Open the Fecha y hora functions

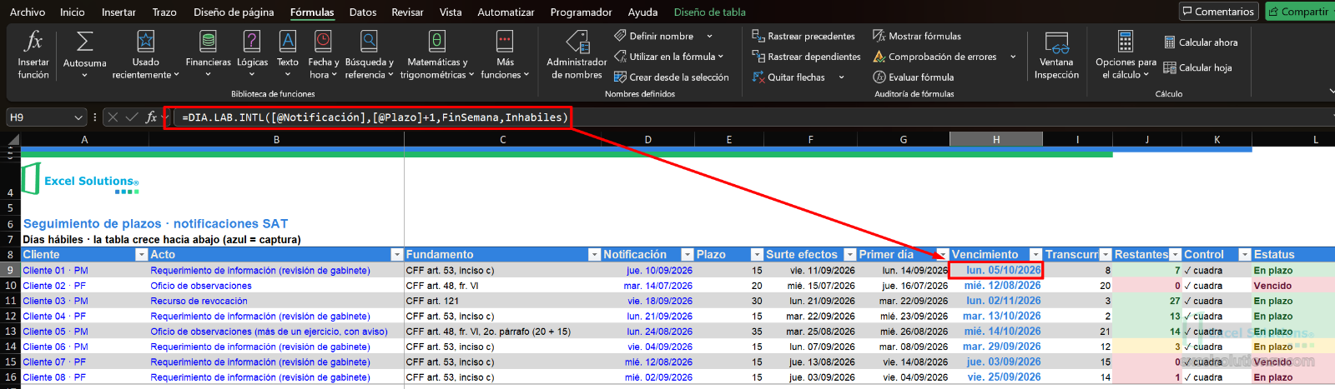coord(323,55)
